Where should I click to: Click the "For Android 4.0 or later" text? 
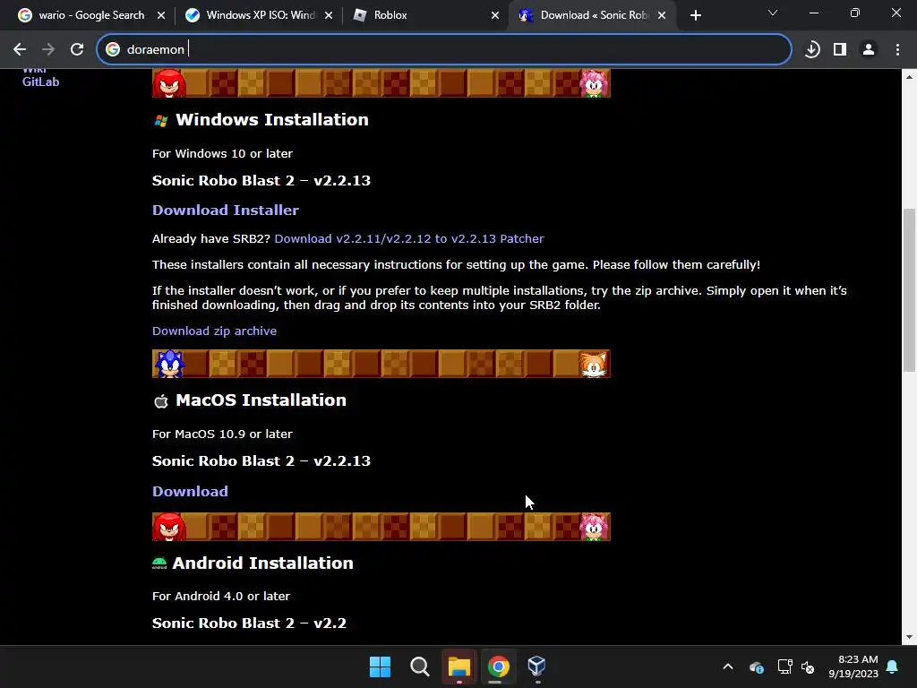221,596
